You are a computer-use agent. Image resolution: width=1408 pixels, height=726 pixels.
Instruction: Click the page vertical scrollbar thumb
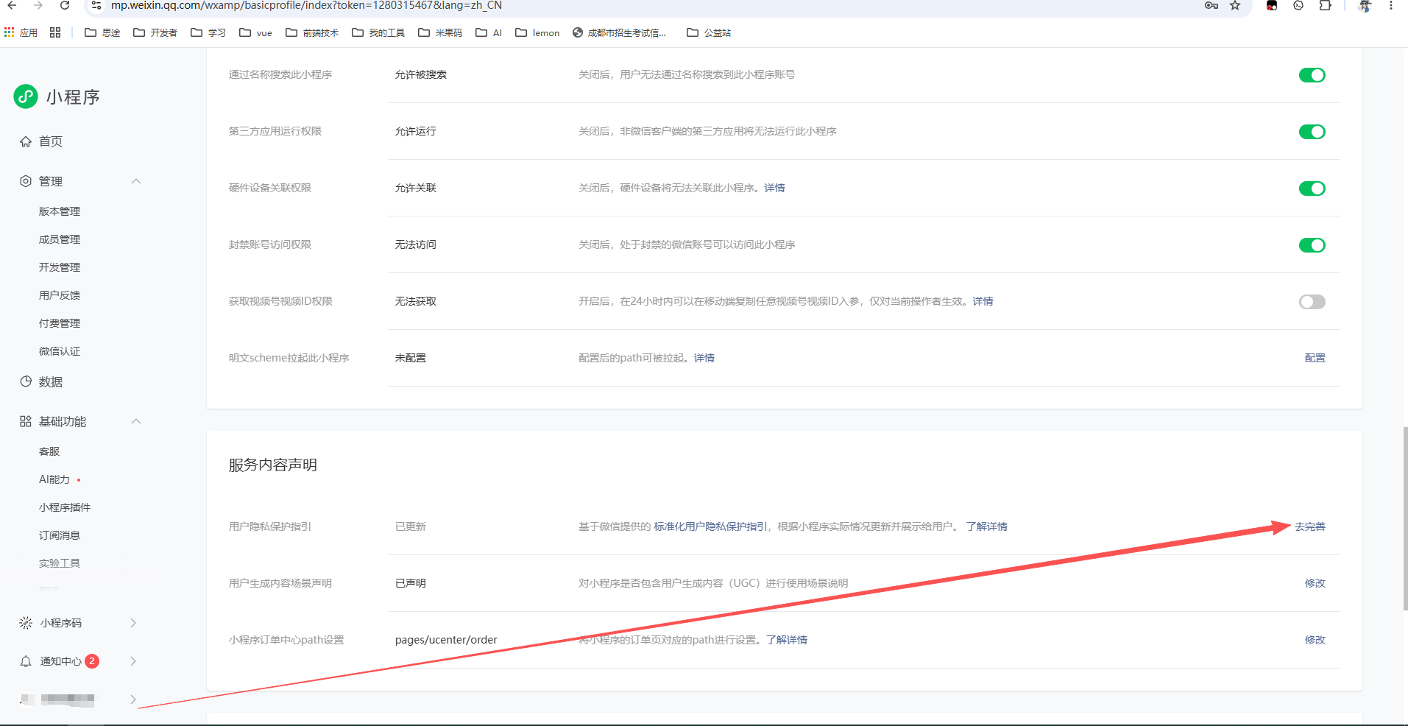1405,518
